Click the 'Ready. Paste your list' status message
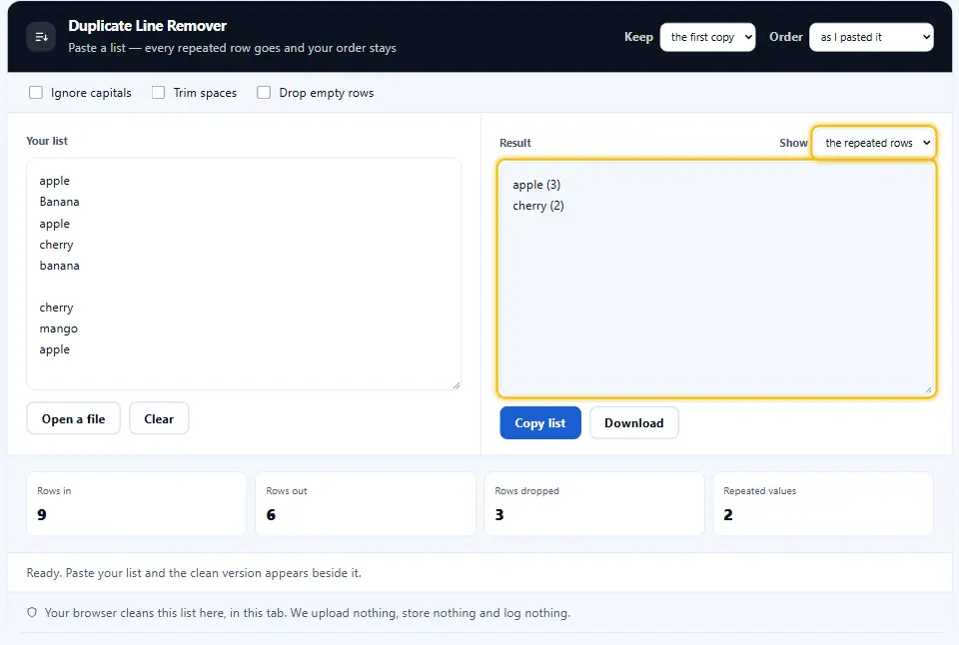959x645 pixels. 194,573
